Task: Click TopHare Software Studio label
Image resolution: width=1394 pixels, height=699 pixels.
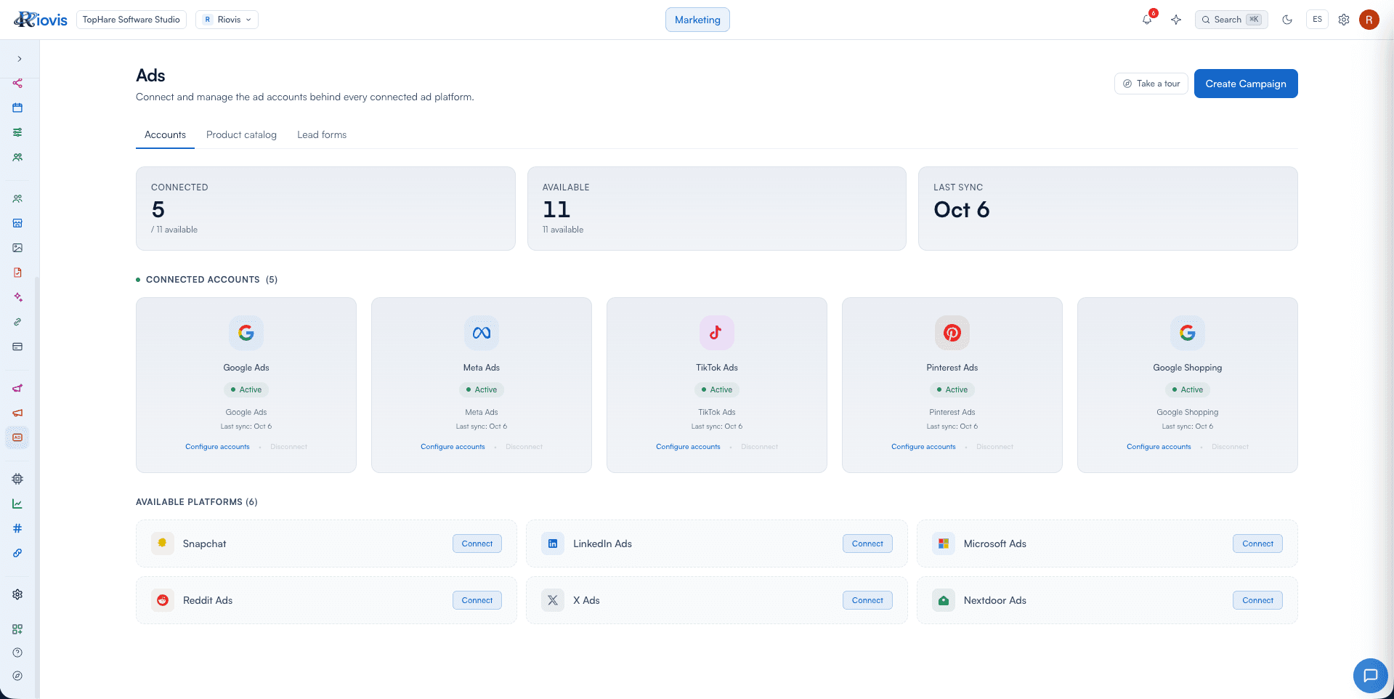Action: (131, 20)
